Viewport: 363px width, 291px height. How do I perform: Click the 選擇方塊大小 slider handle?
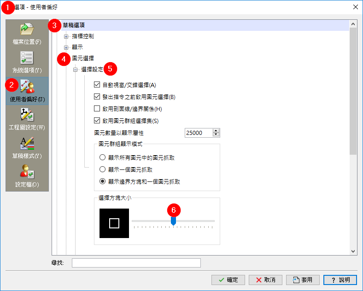(173, 221)
